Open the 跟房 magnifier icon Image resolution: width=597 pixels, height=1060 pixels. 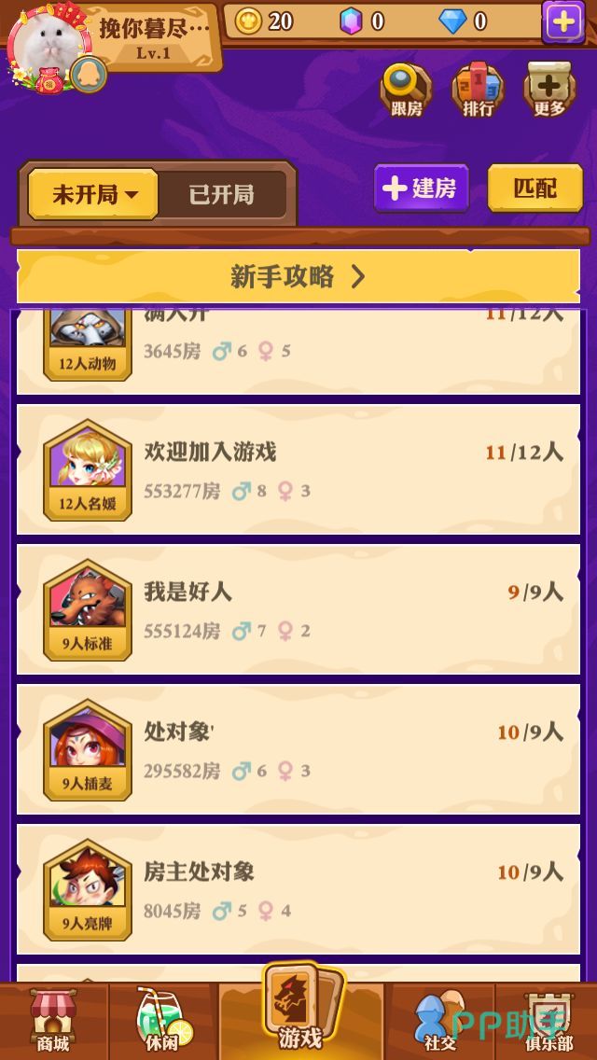pyautogui.click(x=406, y=90)
